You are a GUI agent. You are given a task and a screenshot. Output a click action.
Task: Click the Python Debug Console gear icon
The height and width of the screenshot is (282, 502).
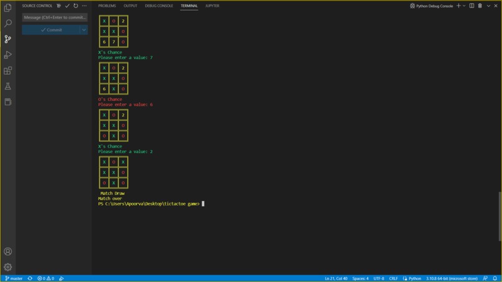(x=412, y=6)
